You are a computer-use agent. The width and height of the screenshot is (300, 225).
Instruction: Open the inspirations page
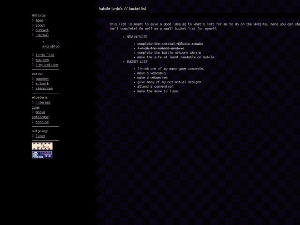click(47, 65)
